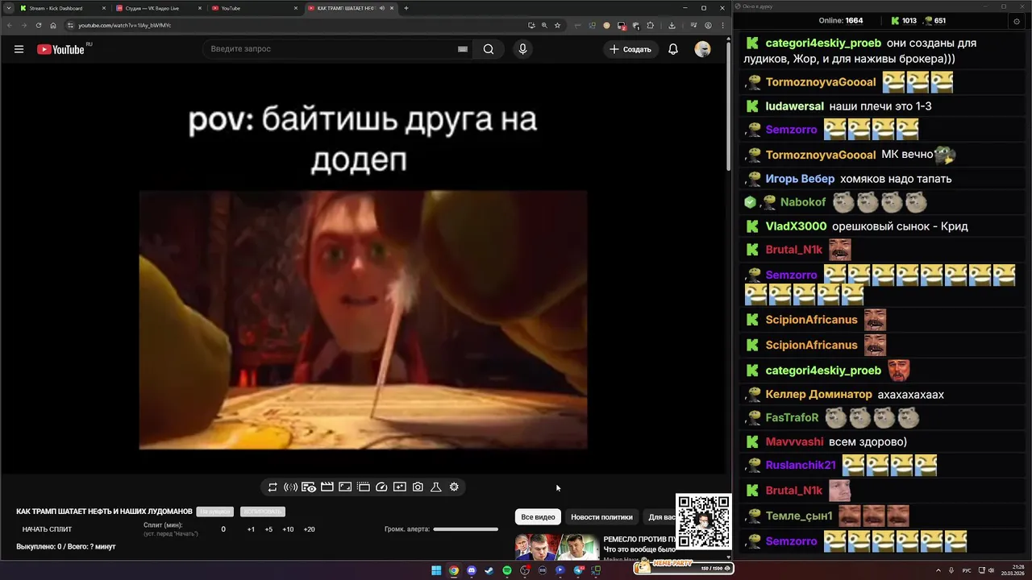Click the YouTube search magnifier button

point(489,49)
